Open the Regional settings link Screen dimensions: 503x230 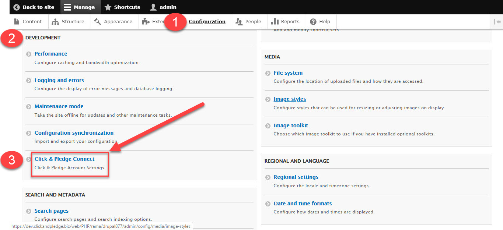pos(296,177)
